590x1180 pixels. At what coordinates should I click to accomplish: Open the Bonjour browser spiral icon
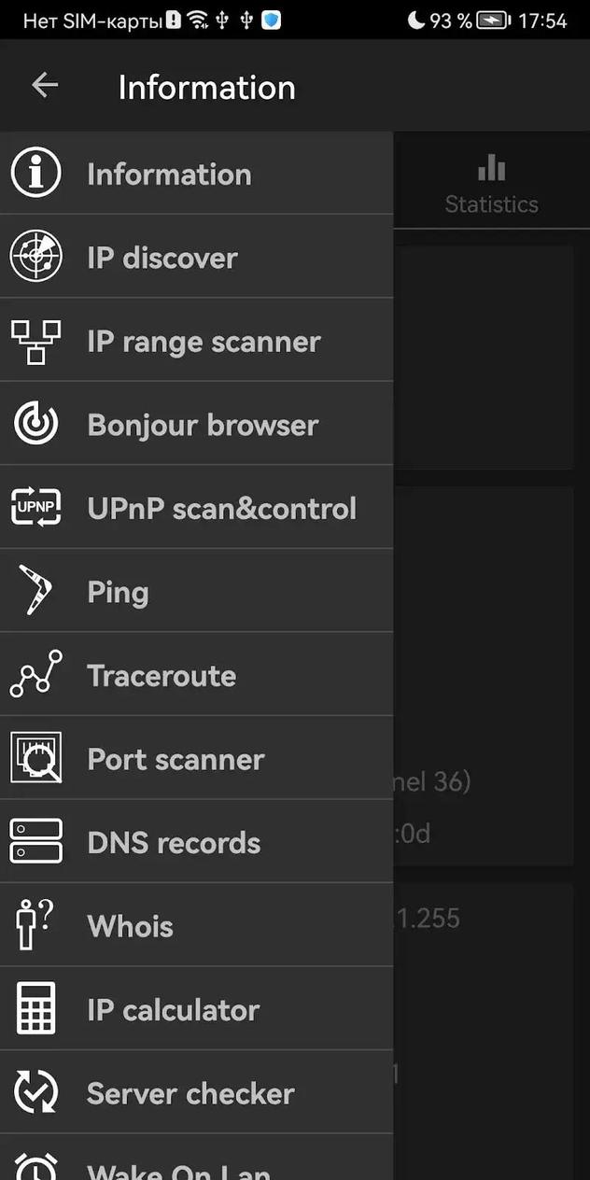[35, 424]
